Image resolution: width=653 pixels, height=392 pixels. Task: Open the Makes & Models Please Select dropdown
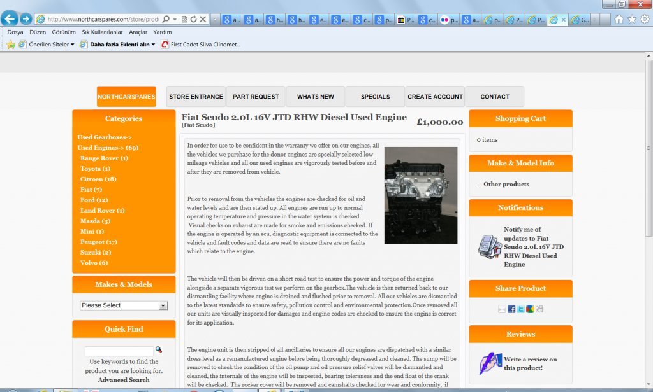click(124, 305)
